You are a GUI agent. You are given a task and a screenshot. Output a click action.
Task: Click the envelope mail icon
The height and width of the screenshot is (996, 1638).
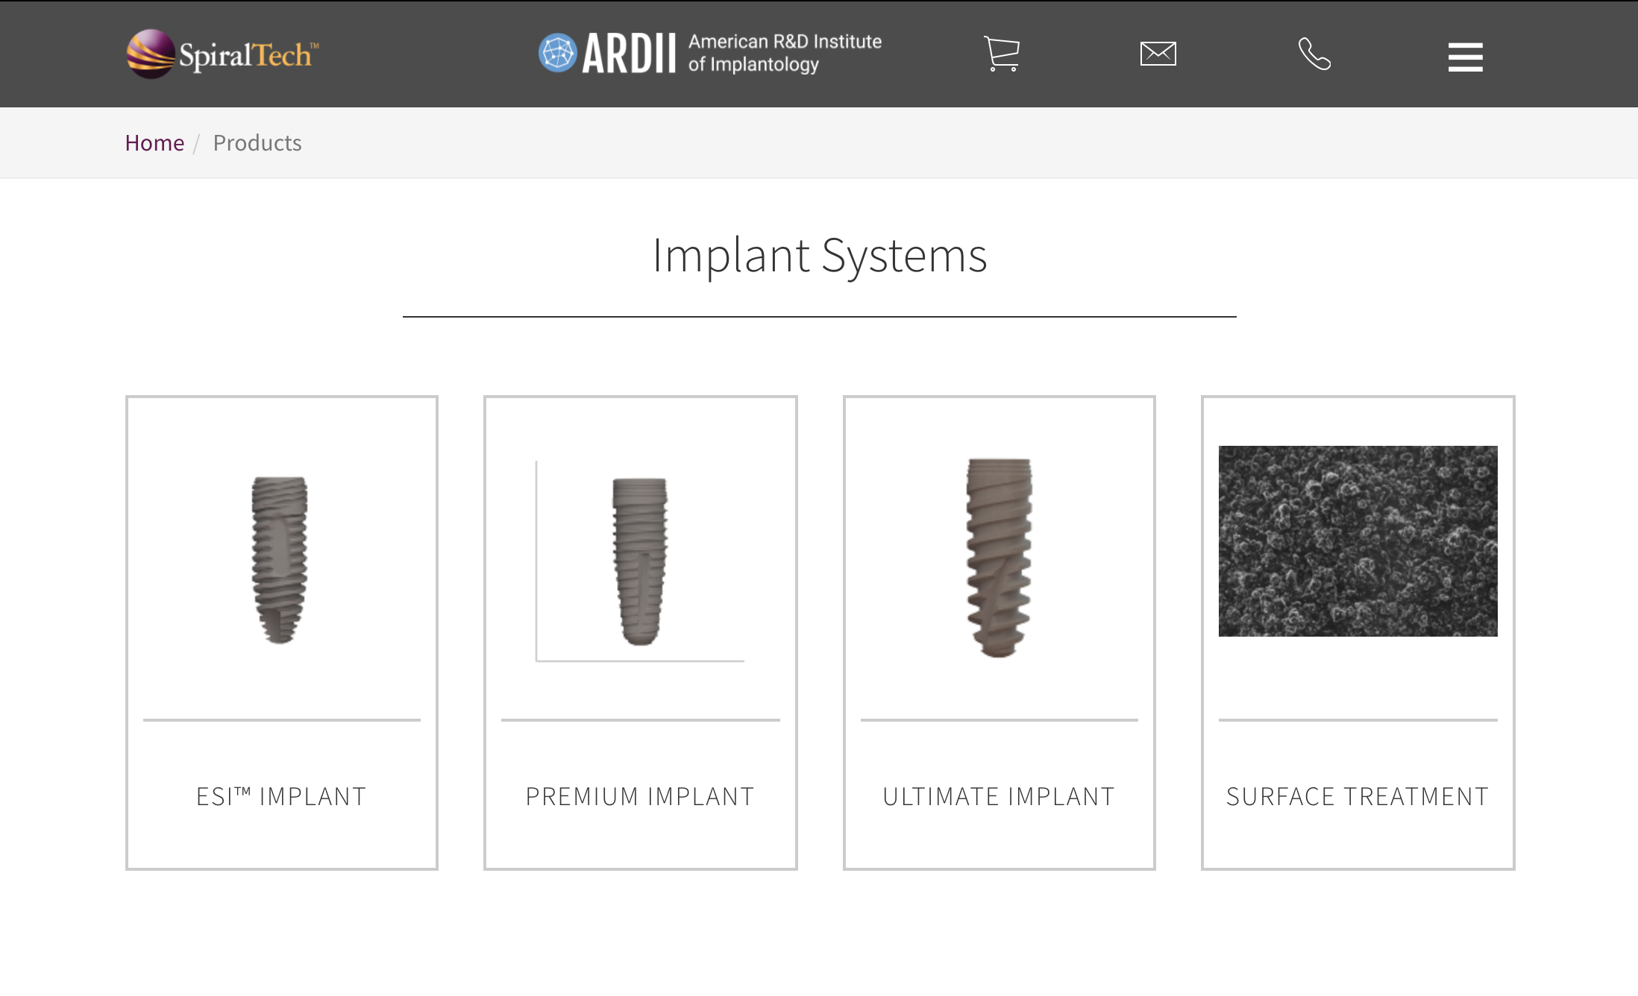pos(1158,54)
